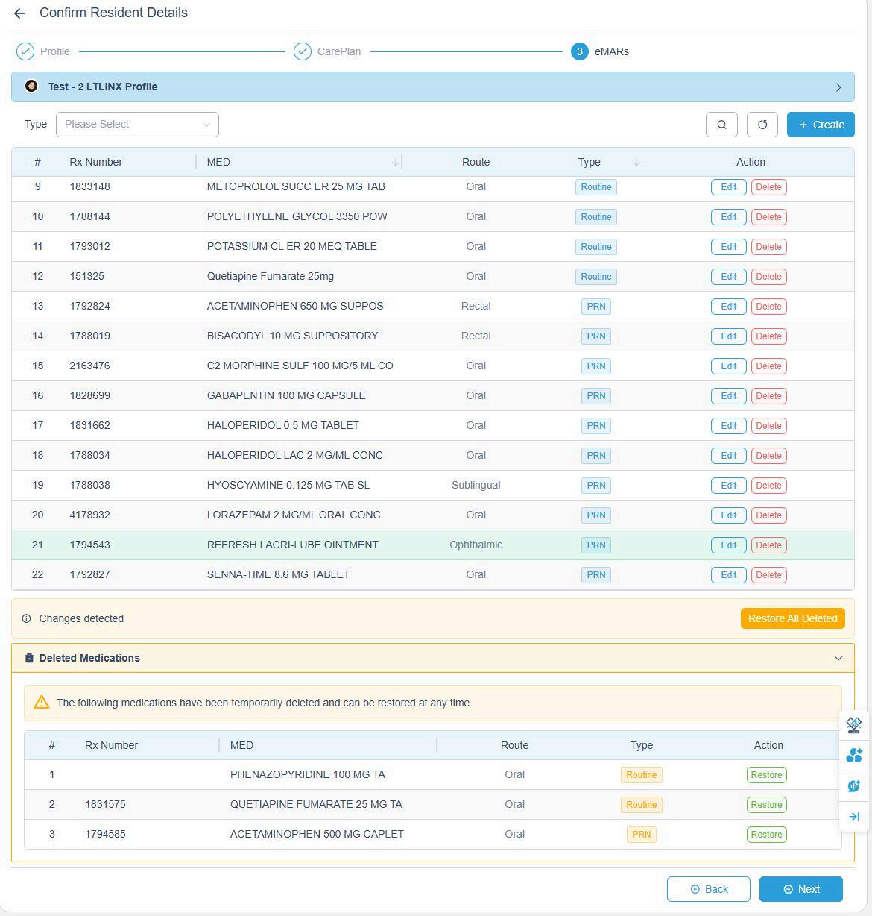Viewport: 872px width, 916px height.
Task: Restore ACETAMINOPHEN 500 MG CAPLET
Action: (766, 835)
